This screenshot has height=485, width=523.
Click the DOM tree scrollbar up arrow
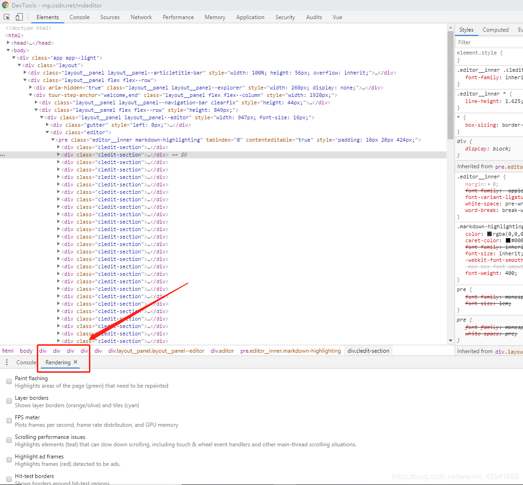(x=450, y=27)
